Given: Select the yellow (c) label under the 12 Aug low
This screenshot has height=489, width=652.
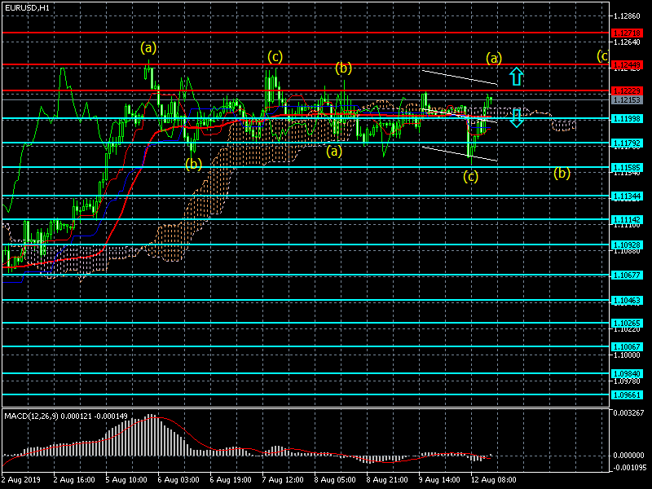Looking at the screenshot, I should pyautogui.click(x=470, y=176).
